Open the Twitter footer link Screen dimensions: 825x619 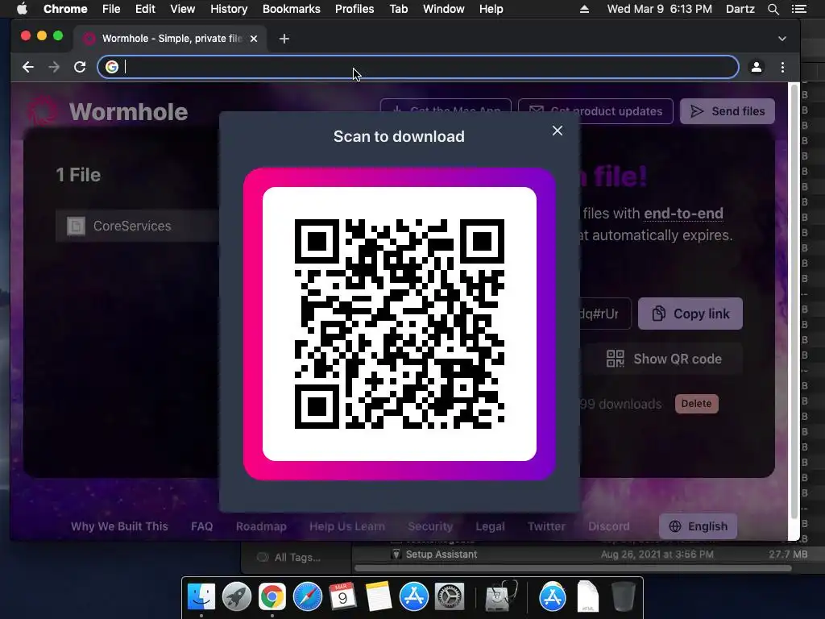point(546,526)
